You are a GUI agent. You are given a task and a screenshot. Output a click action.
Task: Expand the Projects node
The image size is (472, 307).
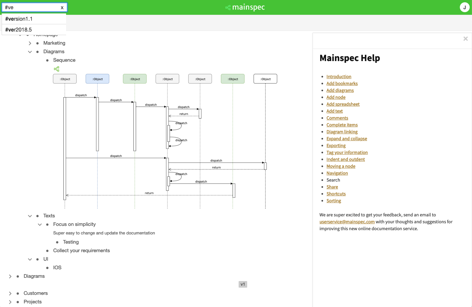click(x=10, y=302)
